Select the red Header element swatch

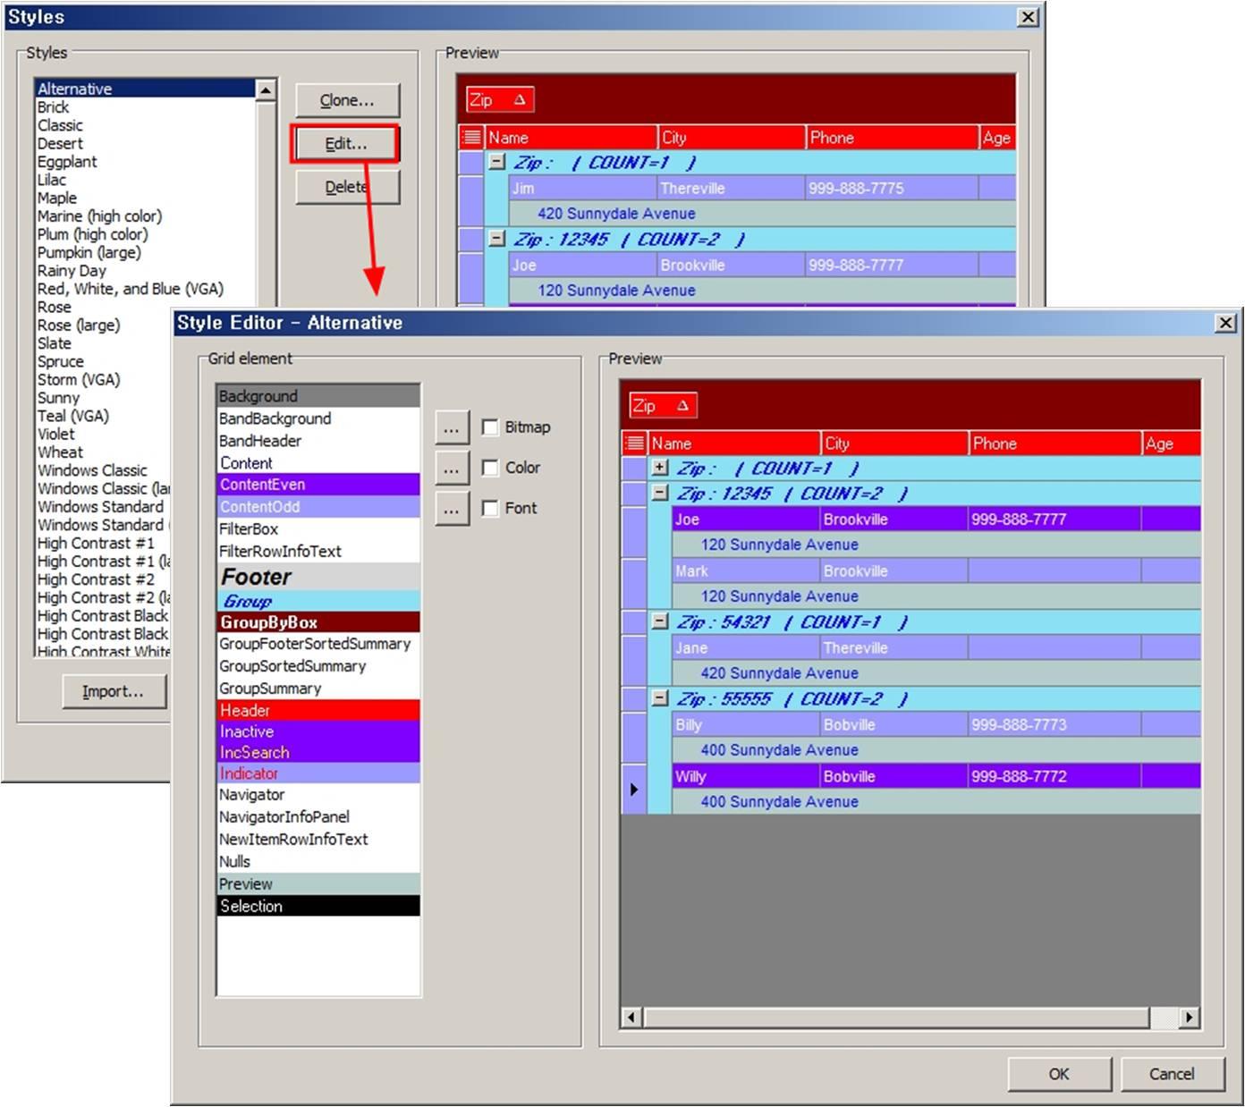click(318, 710)
